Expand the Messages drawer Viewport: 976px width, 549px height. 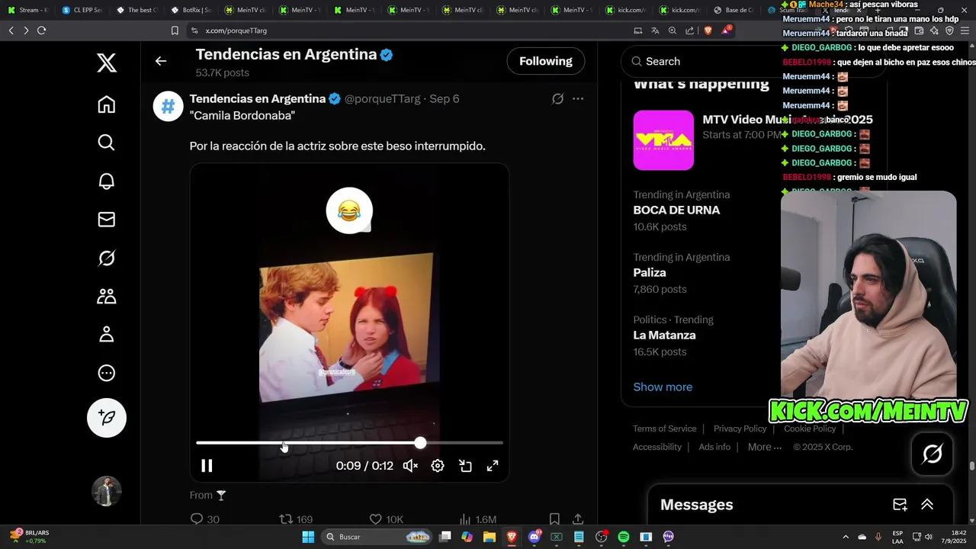pyautogui.click(x=927, y=505)
